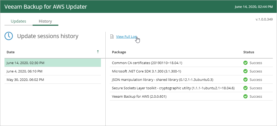Click the success checkmark for Common CA certificates
The width and height of the screenshot is (277, 126).
(245, 63)
